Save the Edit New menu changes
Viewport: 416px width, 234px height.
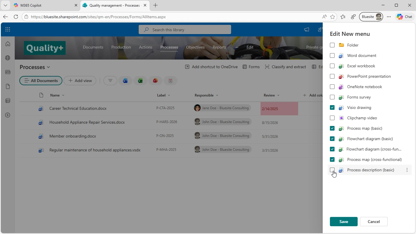(343, 222)
